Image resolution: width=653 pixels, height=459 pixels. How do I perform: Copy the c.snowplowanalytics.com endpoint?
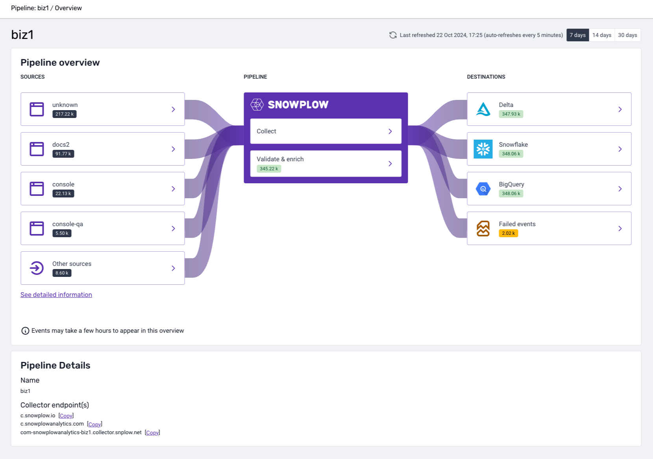94,424
